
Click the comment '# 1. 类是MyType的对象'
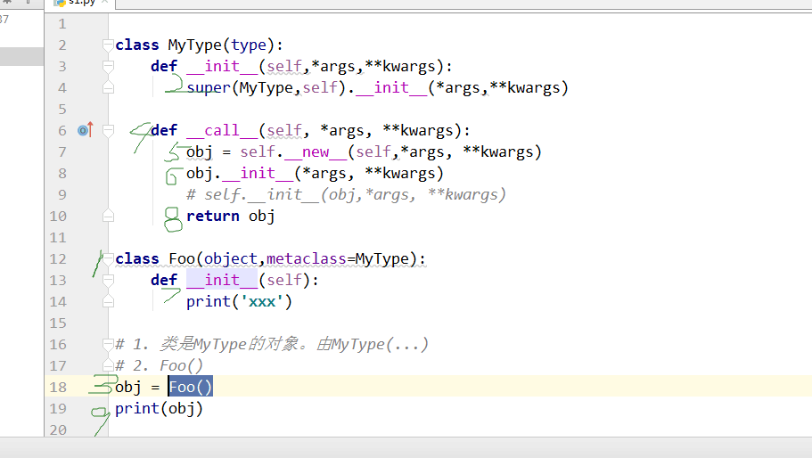[271, 344]
